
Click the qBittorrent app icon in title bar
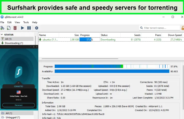pos(2,17)
